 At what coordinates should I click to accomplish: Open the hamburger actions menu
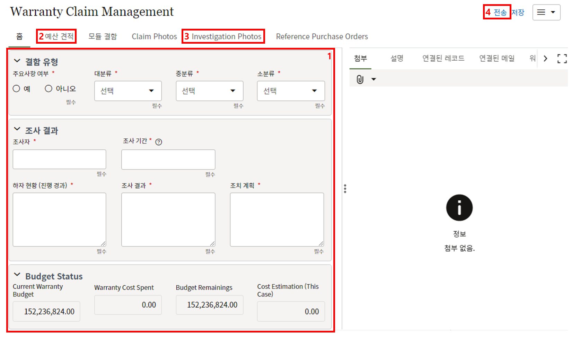click(546, 12)
